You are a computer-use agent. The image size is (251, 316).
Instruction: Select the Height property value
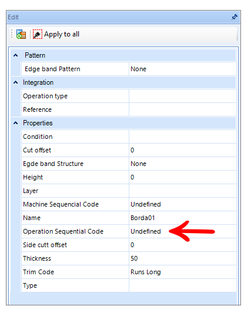point(183,177)
